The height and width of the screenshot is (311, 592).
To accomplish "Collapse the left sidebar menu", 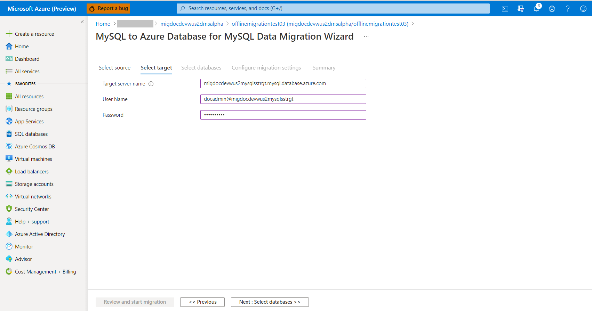I will (x=82, y=22).
